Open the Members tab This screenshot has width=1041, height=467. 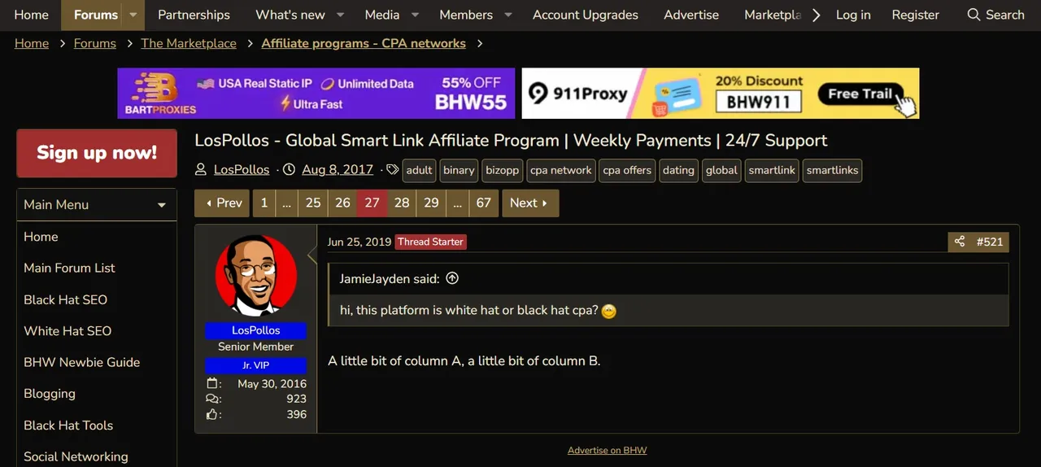[x=466, y=15]
